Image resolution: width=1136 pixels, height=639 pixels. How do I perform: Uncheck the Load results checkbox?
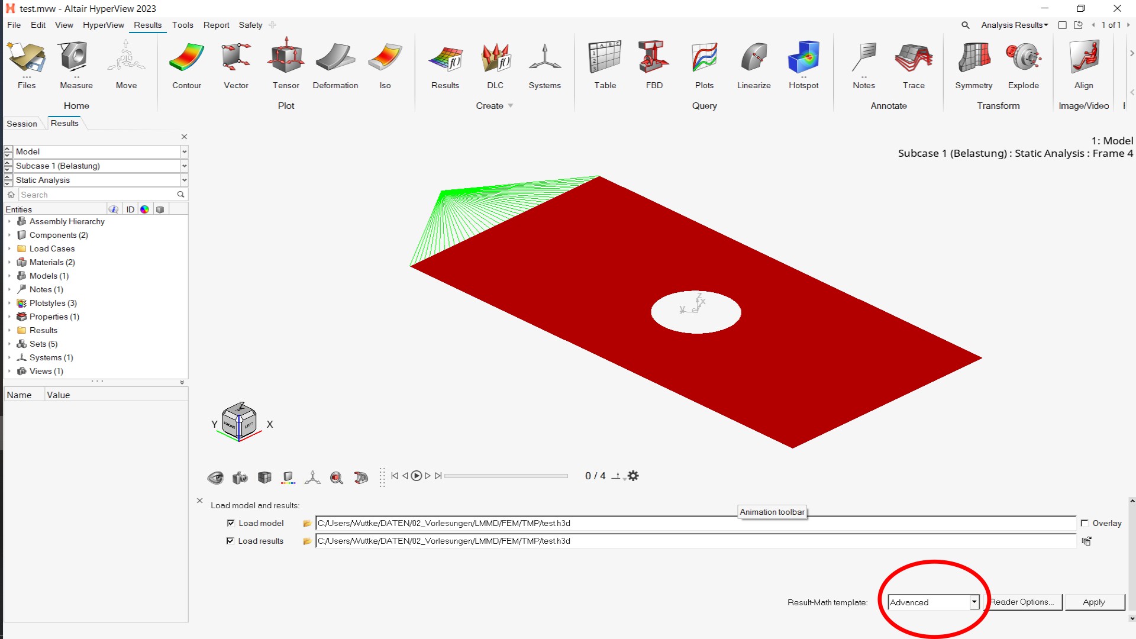[231, 541]
